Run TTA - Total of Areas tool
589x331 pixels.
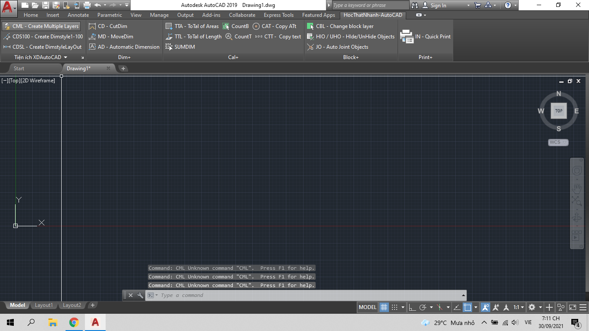coord(192,26)
